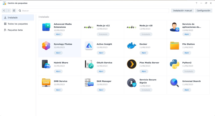Click the Plex Media Server title text
Screen dimensions: 215x116
pyautogui.click(x=149, y=63)
